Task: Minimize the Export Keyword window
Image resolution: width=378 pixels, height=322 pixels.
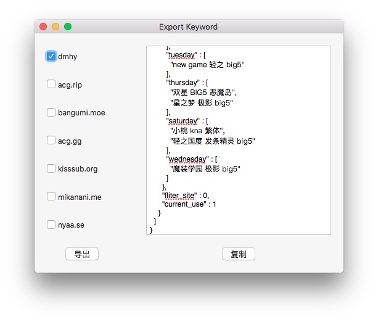Action: point(55,27)
